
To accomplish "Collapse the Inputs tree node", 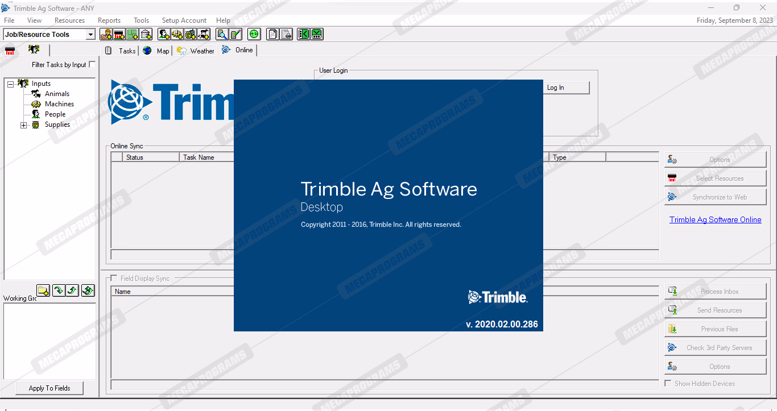I will tap(10, 84).
